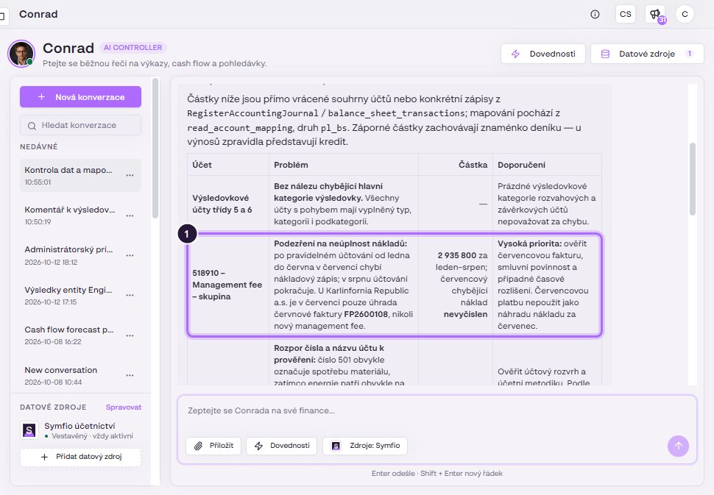Click the Spravovat link for data sources

(124, 407)
